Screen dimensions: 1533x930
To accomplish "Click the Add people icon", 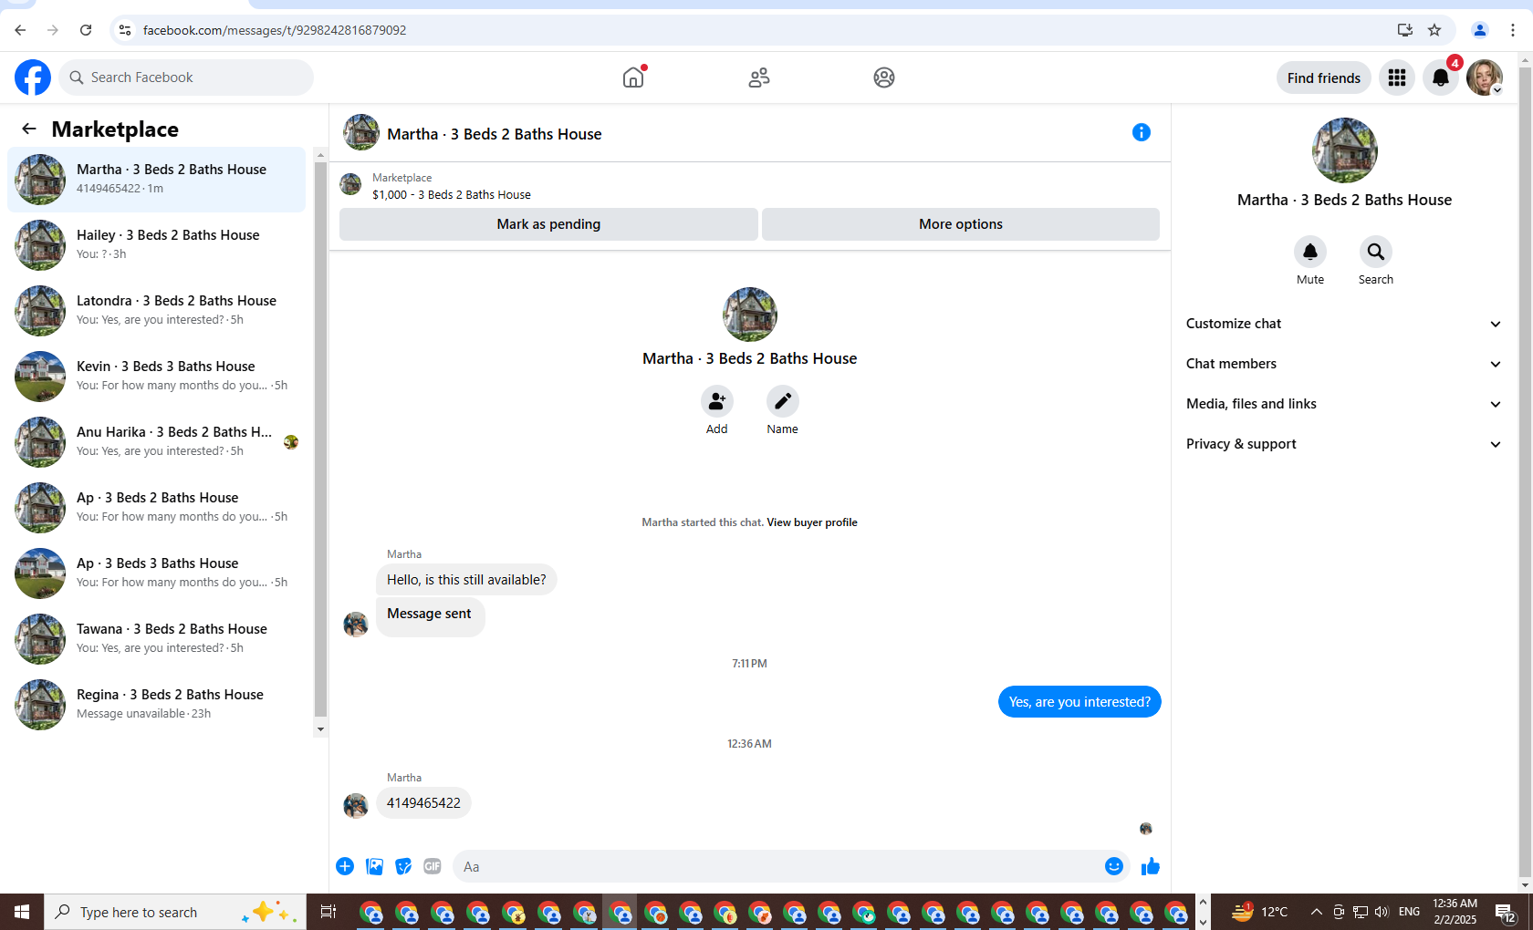I will pyautogui.click(x=717, y=401).
